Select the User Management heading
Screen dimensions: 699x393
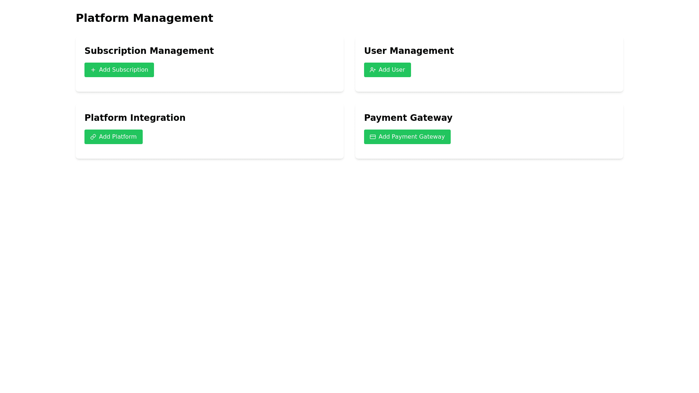pos(408,51)
